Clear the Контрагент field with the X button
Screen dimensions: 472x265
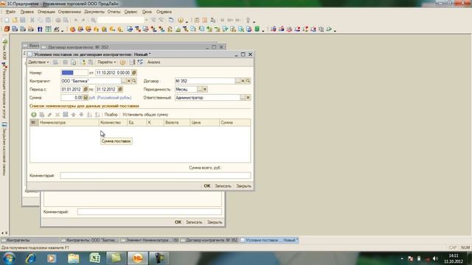tap(128, 81)
